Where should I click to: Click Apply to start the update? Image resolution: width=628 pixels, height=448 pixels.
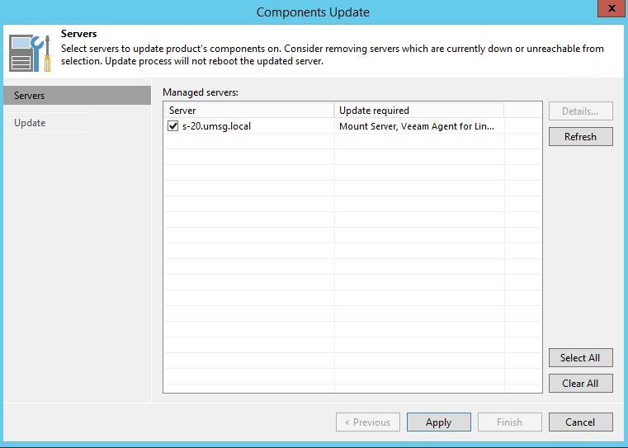click(x=438, y=422)
